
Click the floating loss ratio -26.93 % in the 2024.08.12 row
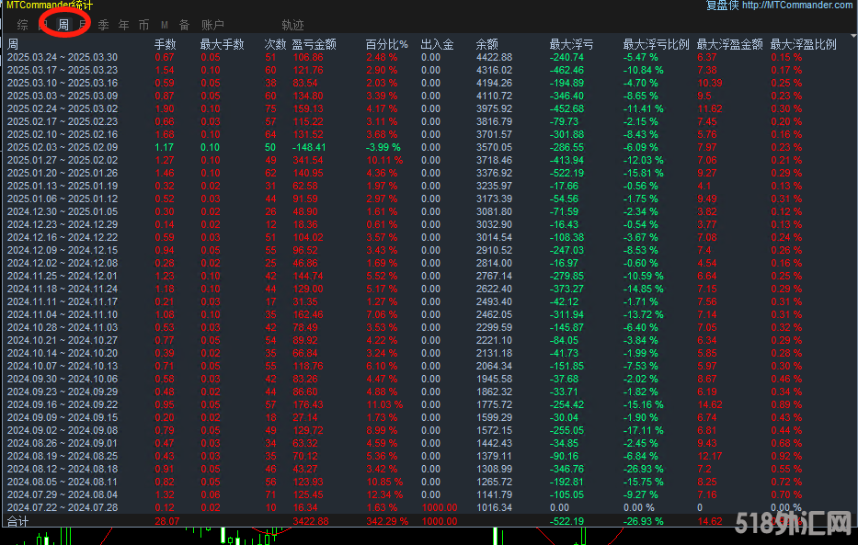tap(643, 469)
